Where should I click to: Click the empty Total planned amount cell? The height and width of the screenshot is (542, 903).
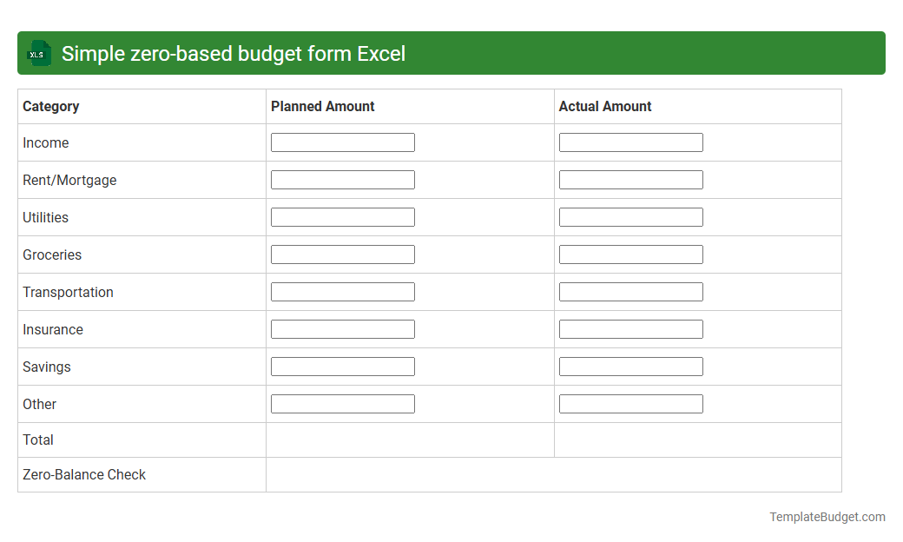(x=410, y=440)
